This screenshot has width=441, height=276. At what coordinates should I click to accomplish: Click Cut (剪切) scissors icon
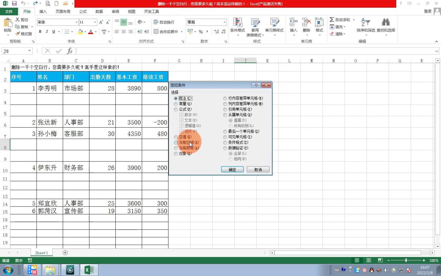coord(18,20)
